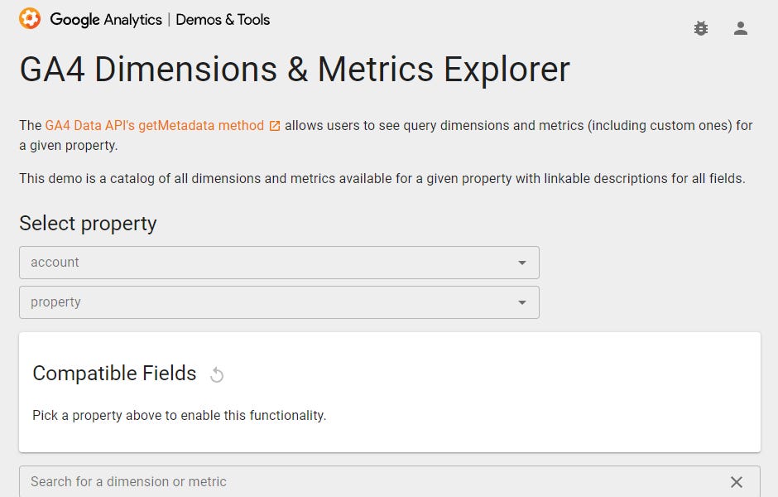Image resolution: width=778 pixels, height=497 pixels.
Task: Click the refresh icon next to Compatible Fields
Action: click(x=217, y=374)
